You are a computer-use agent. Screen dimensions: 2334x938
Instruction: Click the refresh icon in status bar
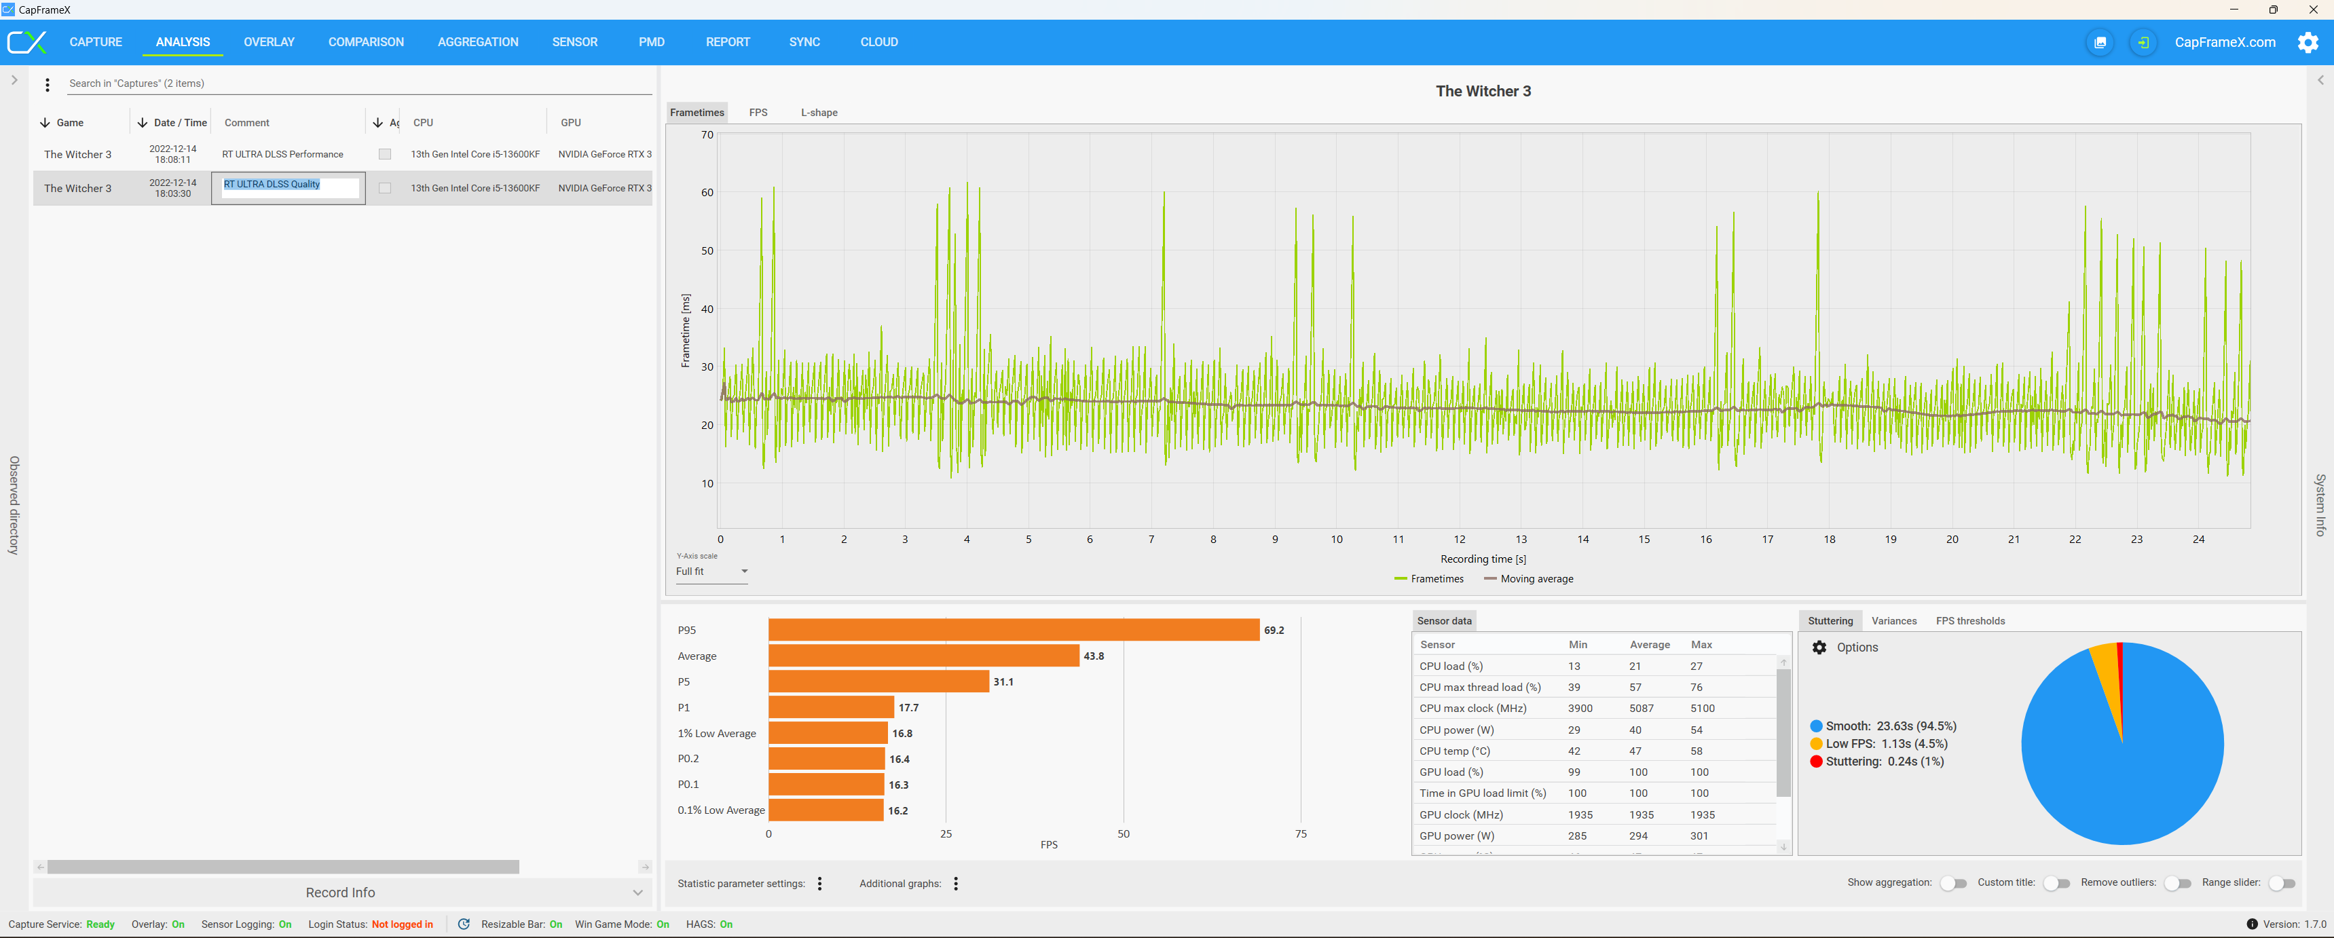pos(464,924)
